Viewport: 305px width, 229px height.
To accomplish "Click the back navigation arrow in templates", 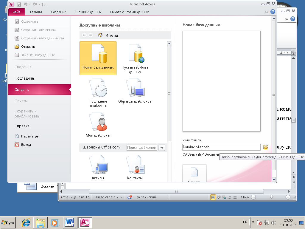I will 84,35.
